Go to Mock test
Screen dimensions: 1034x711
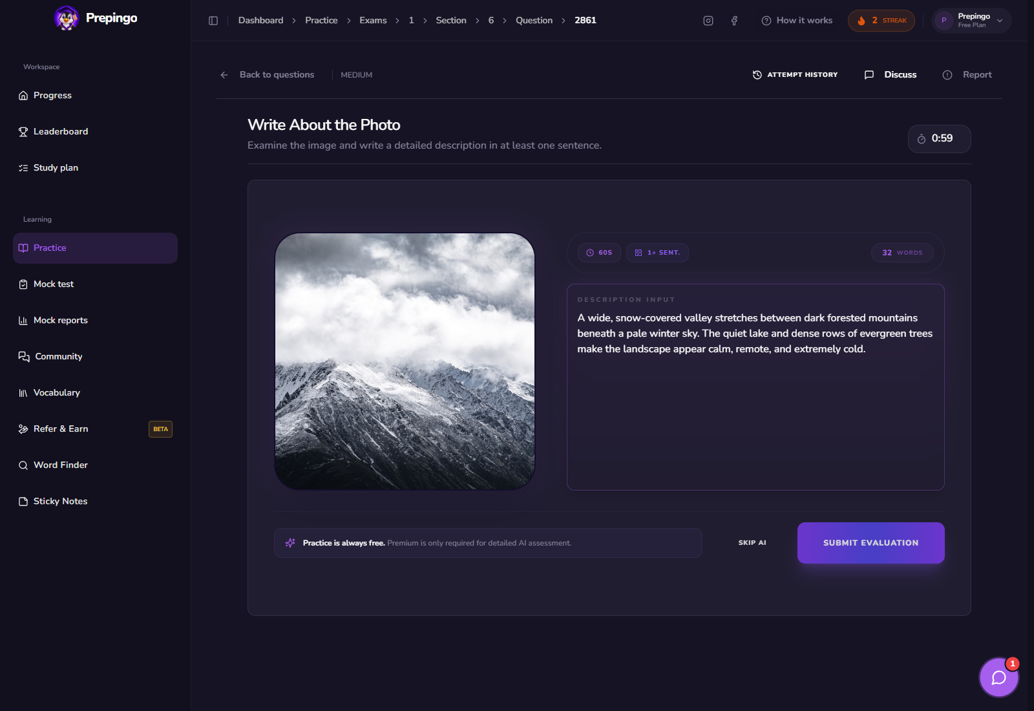[x=95, y=284]
